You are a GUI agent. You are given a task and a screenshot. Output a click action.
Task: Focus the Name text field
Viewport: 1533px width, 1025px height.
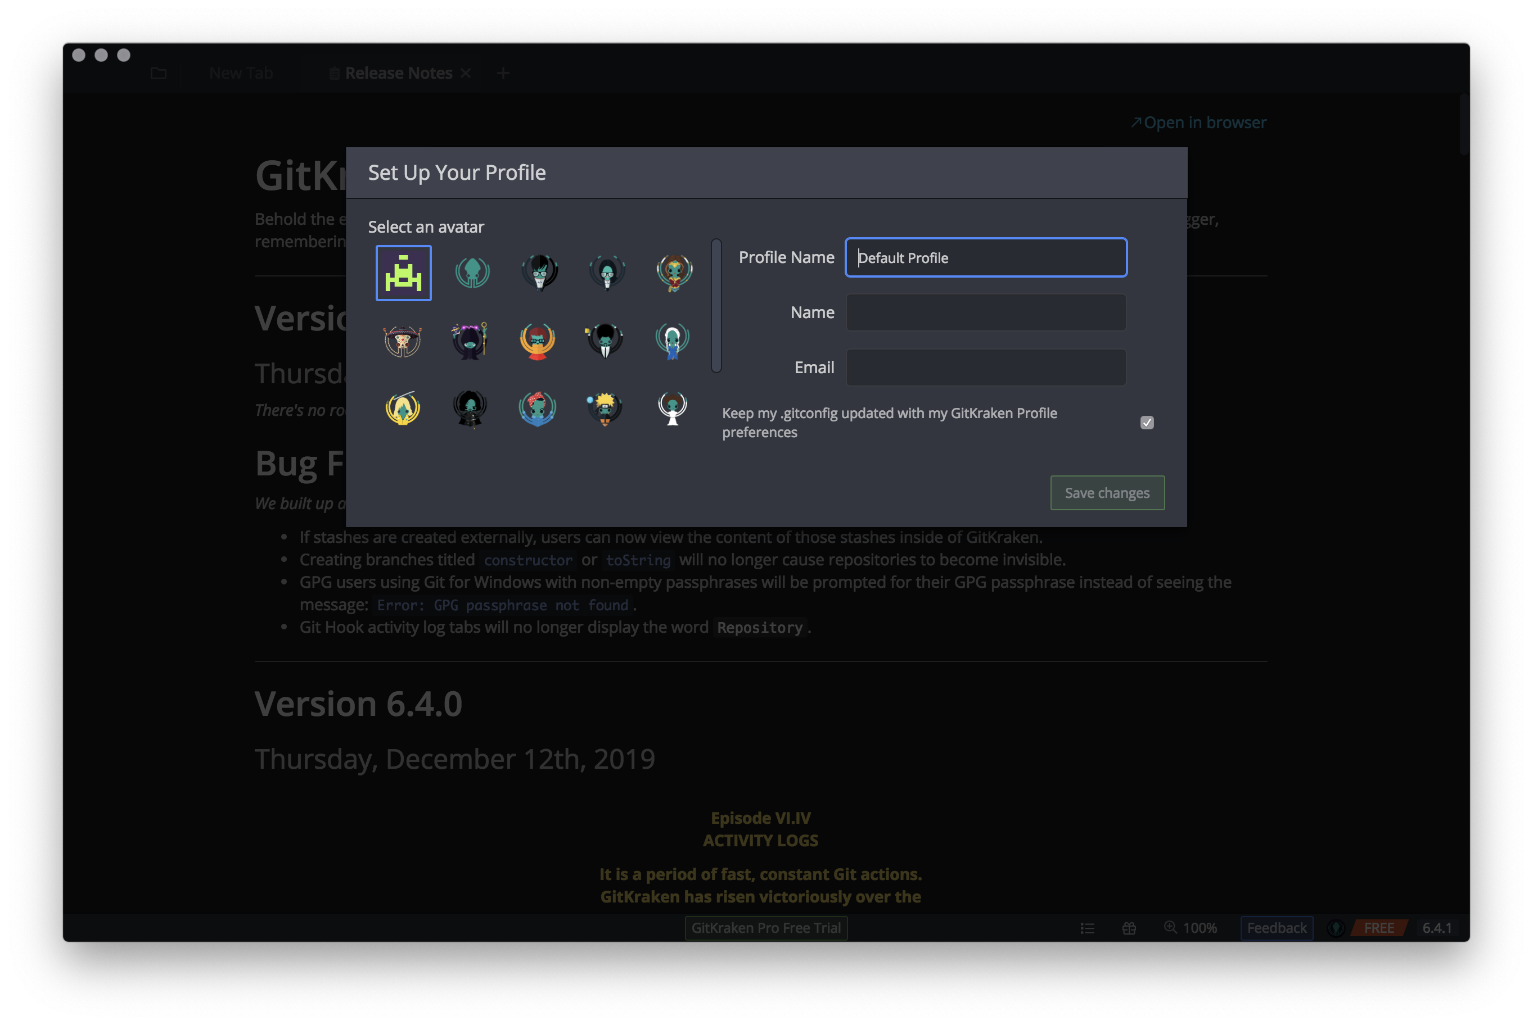click(x=986, y=312)
